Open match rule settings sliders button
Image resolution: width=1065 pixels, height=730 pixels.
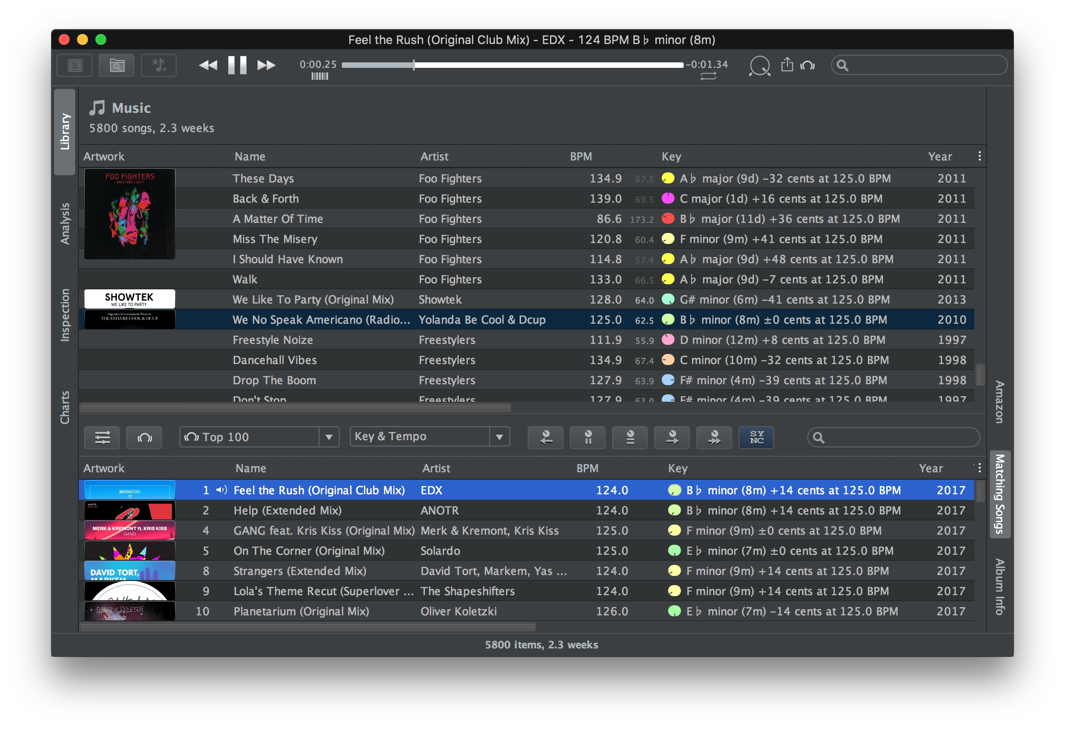tap(102, 437)
